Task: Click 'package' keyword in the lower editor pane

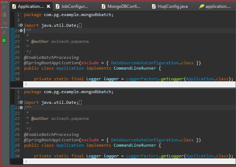Action: [x=32, y=92]
